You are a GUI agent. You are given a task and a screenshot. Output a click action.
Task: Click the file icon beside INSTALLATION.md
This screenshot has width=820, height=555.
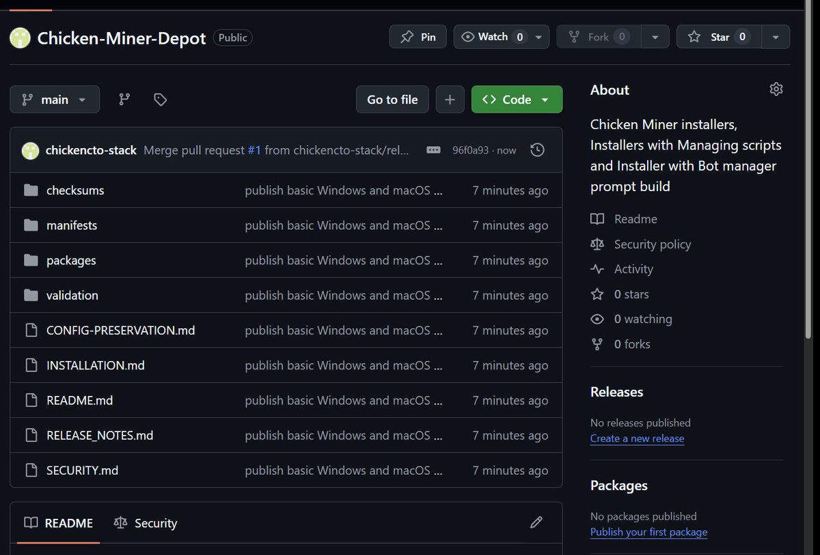coord(31,365)
